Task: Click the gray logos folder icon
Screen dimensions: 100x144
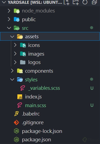Action: click(23, 62)
